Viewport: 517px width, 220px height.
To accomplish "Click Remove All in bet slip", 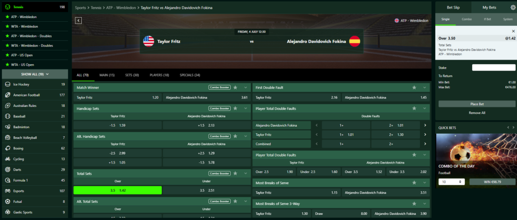I will 477,113.
